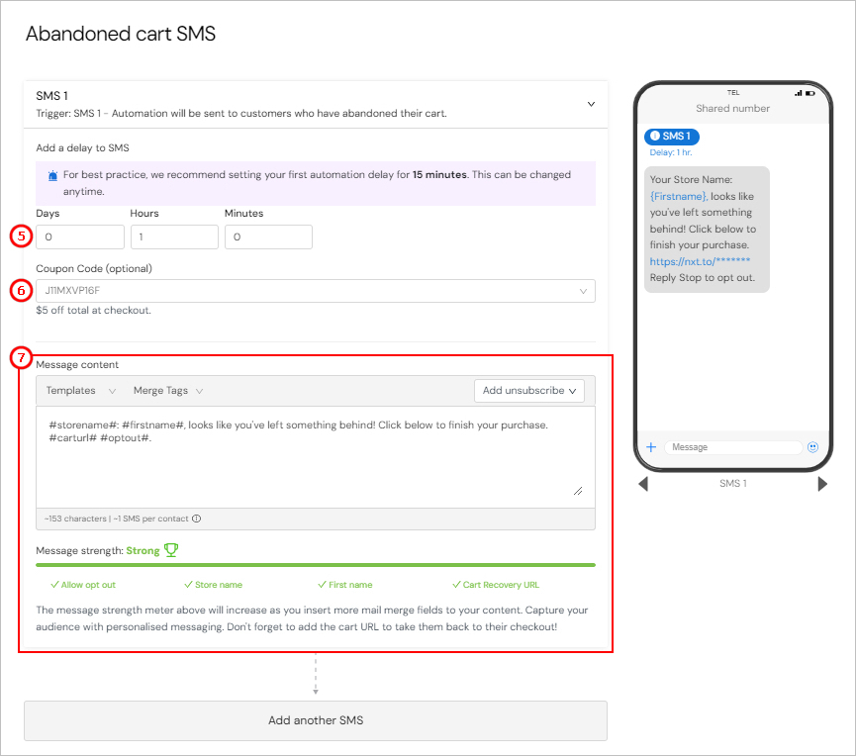Click the Message content label

(x=77, y=364)
